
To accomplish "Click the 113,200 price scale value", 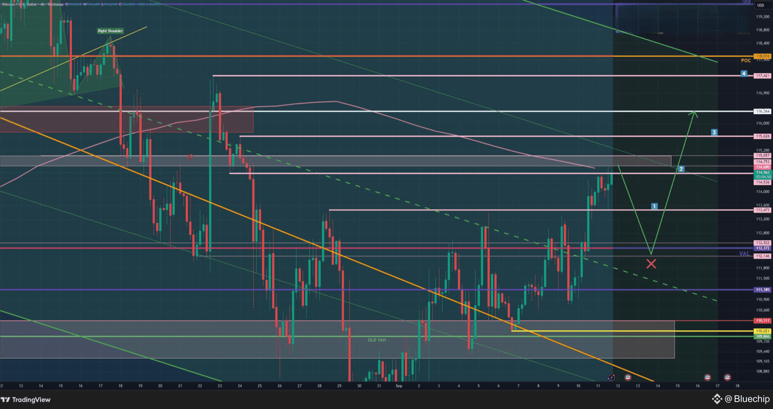I will click(762, 219).
